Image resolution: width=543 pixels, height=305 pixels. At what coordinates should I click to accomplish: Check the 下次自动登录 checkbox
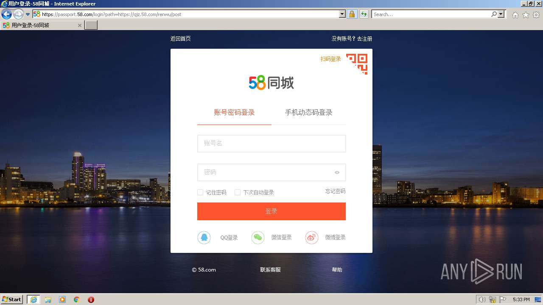238,192
